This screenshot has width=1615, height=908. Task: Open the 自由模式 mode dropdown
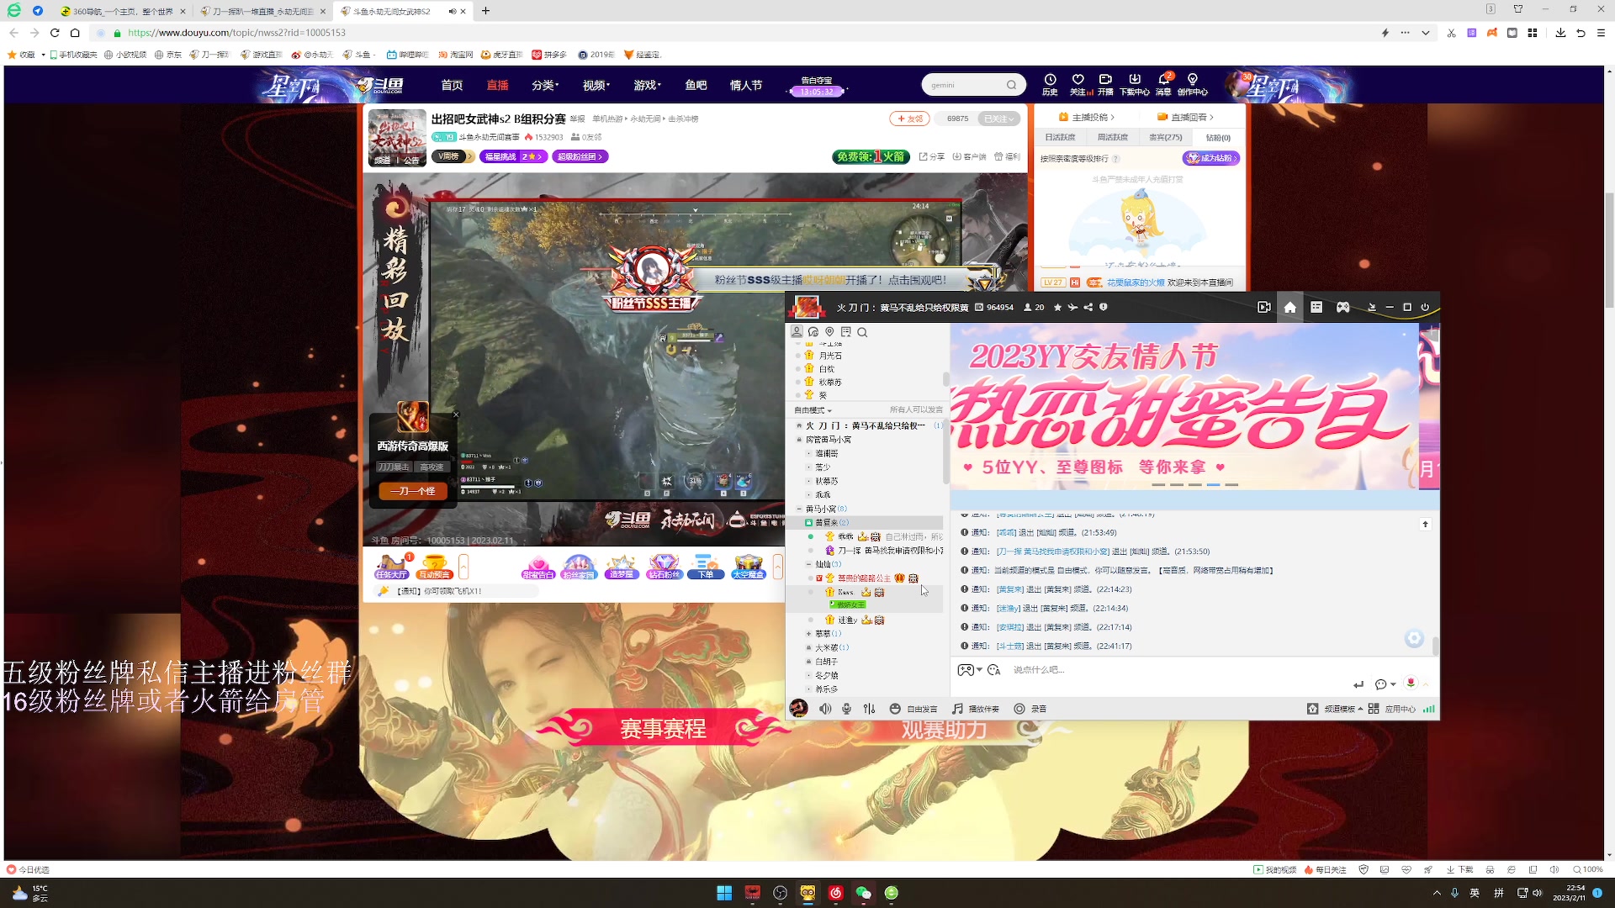tap(813, 410)
